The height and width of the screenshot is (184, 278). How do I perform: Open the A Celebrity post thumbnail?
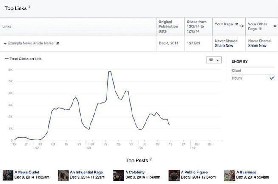click(118, 175)
